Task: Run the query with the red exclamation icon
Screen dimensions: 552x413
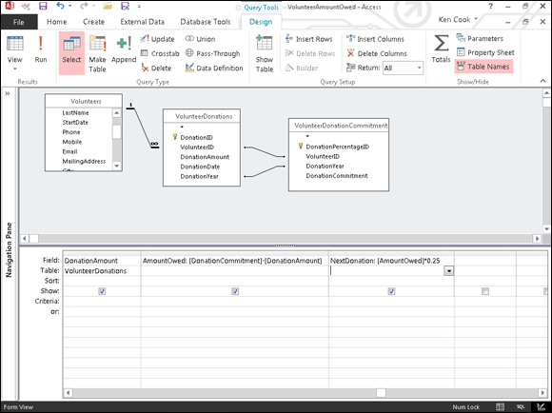Action: tap(41, 49)
